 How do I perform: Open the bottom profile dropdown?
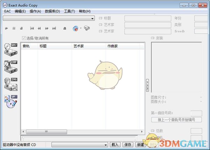click(80, 145)
